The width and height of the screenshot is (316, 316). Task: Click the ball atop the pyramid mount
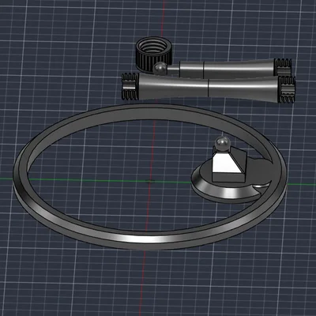point(223,144)
